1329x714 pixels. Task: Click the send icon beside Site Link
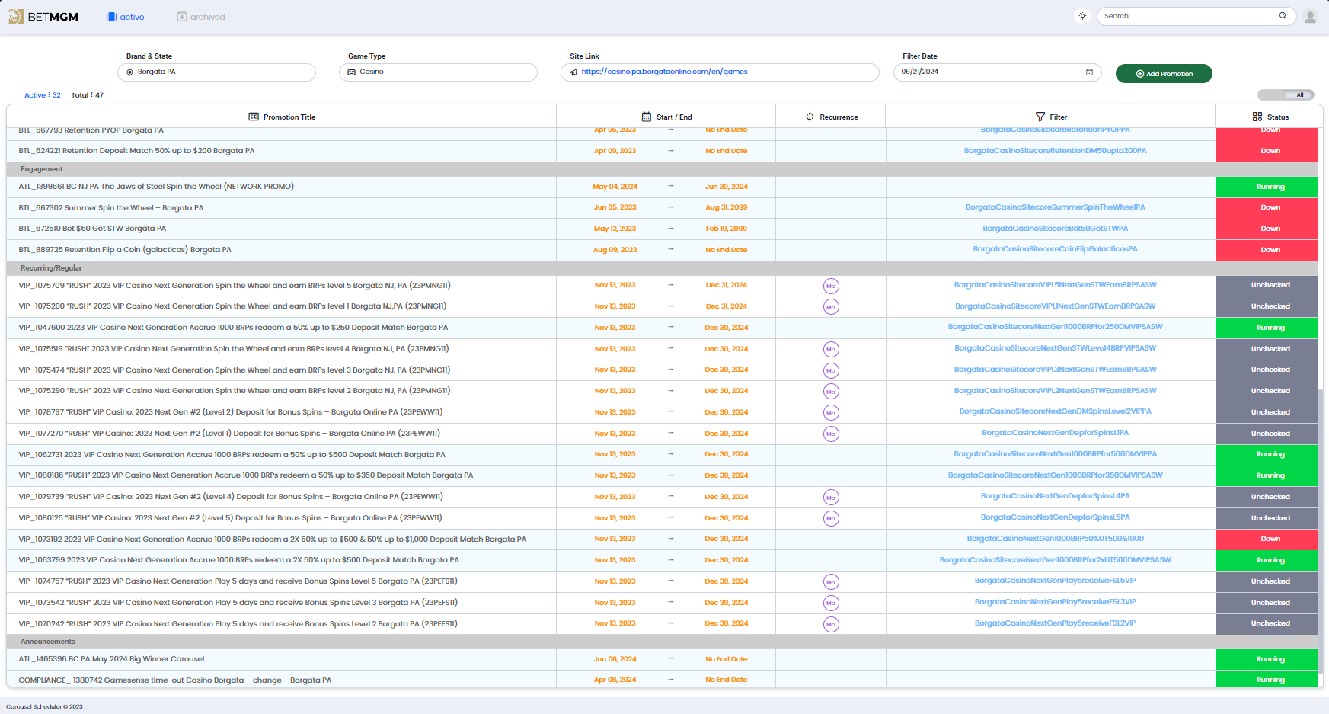573,72
